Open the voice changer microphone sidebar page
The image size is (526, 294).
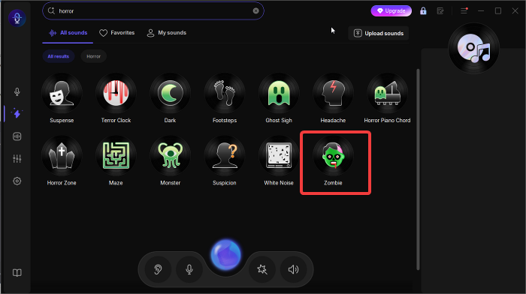point(17,91)
